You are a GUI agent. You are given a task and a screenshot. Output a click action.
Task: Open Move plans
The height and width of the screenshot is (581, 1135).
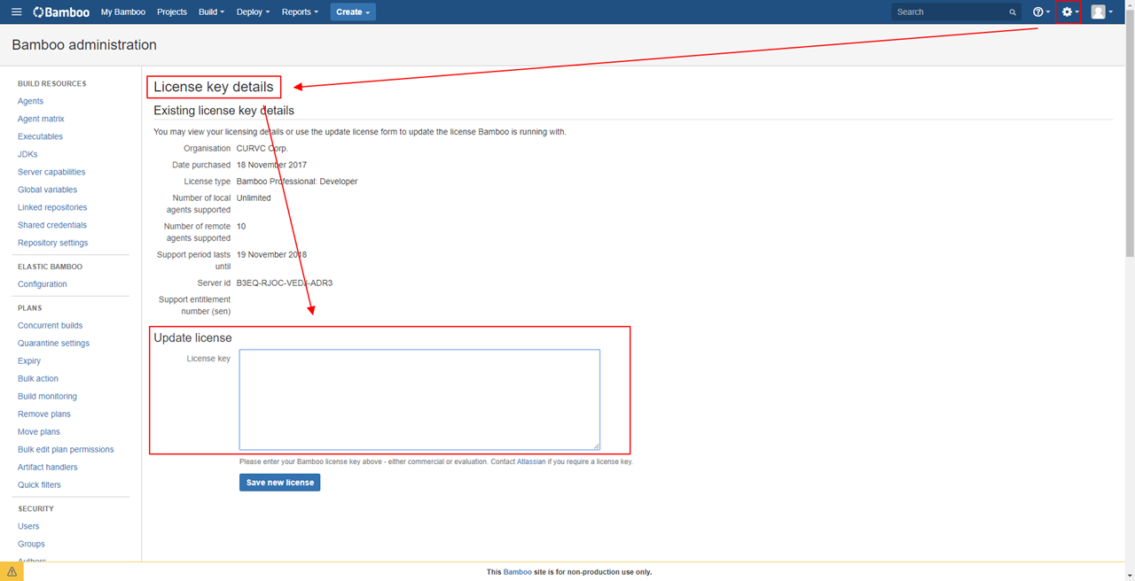(39, 431)
